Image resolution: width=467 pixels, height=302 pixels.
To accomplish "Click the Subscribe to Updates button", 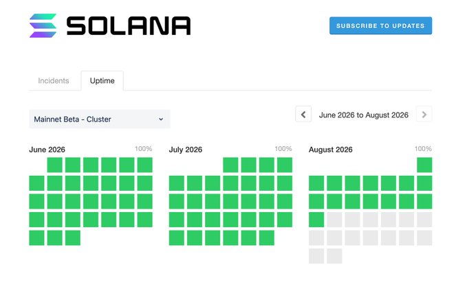I will click(380, 25).
